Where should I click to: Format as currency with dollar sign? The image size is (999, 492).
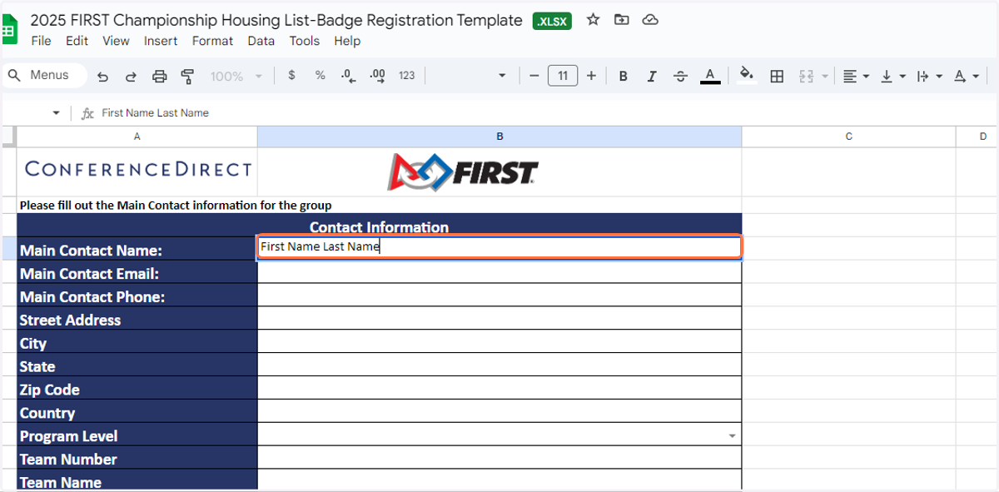pos(291,76)
